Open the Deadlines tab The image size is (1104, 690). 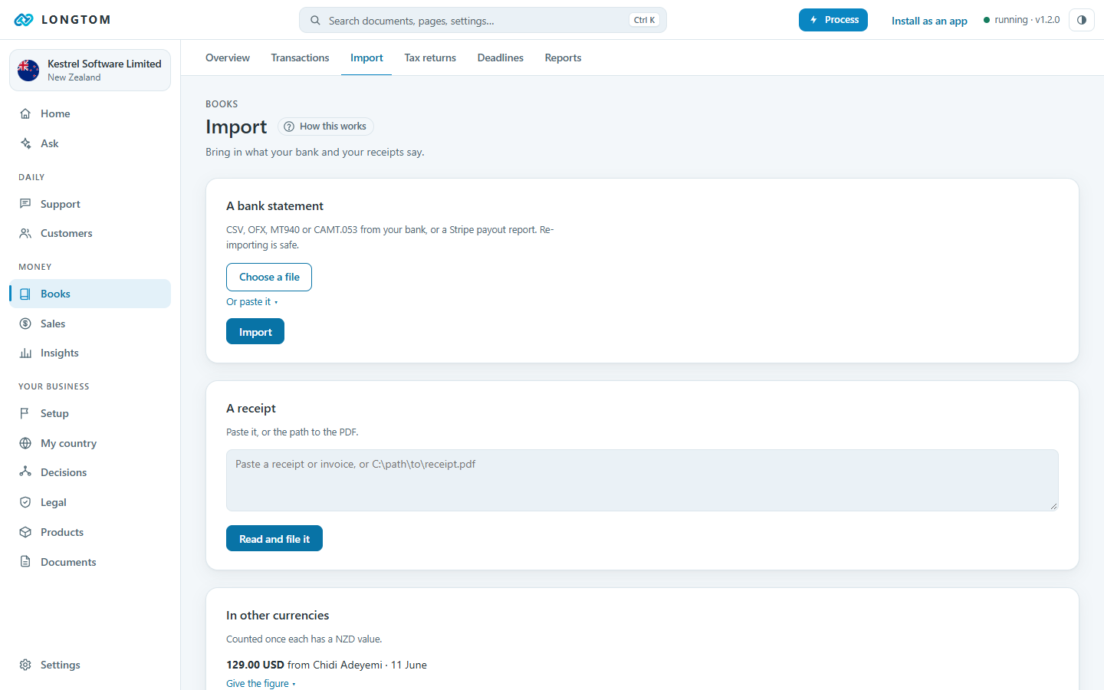[x=501, y=58]
